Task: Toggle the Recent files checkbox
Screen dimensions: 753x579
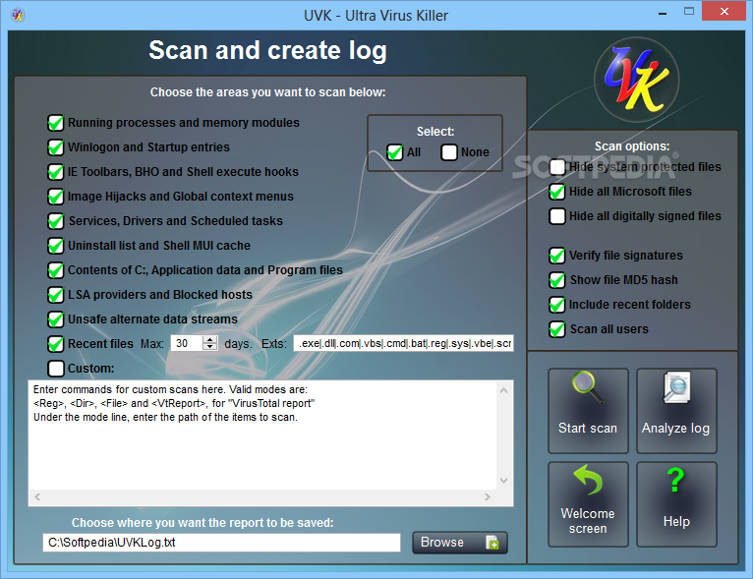Action: [x=56, y=344]
